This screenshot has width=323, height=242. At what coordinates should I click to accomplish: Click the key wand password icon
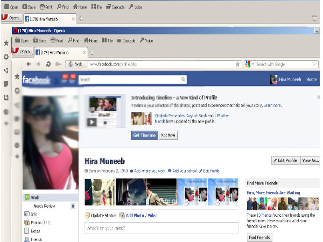tap(58, 64)
